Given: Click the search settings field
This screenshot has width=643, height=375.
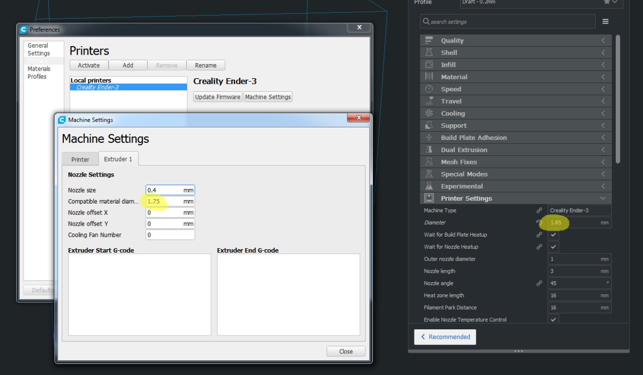Looking at the screenshot, I should click(x=508, y=22).
